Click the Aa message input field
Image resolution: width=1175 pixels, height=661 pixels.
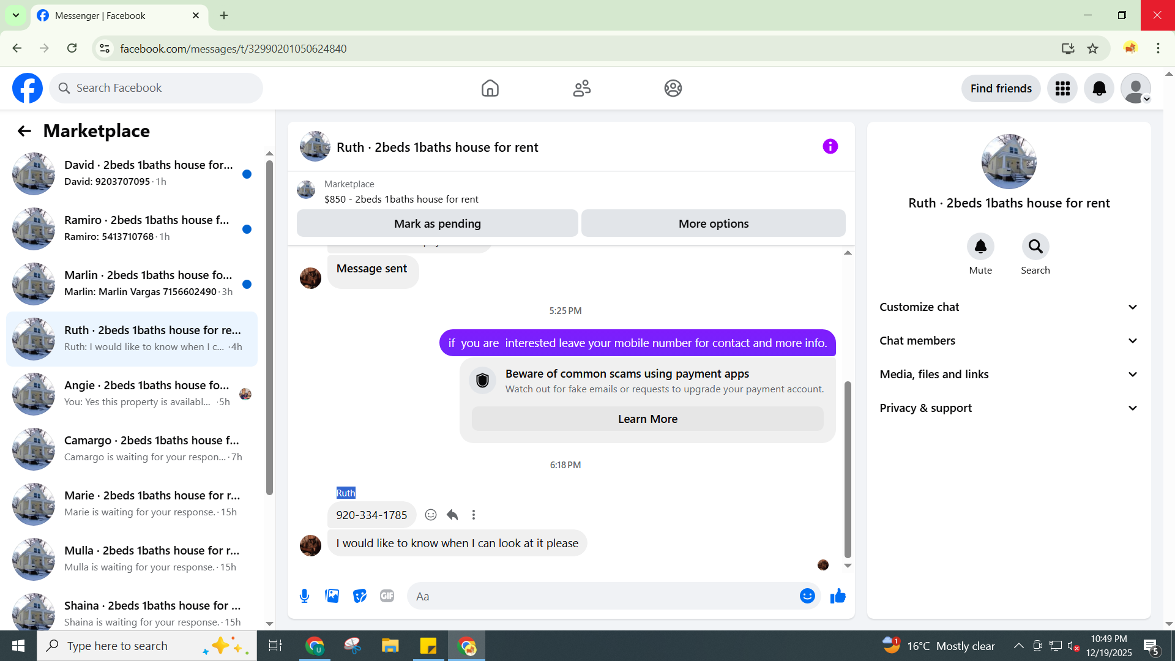[x=603, y=596]
